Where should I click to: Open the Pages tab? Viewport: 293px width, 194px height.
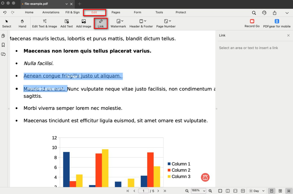coord(116,12)
